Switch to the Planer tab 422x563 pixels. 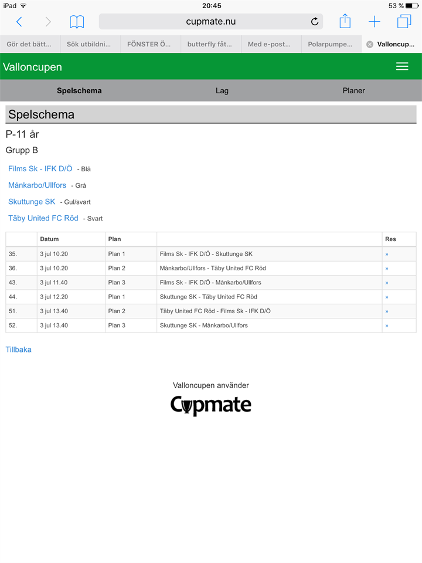click(x=353, y=91)
